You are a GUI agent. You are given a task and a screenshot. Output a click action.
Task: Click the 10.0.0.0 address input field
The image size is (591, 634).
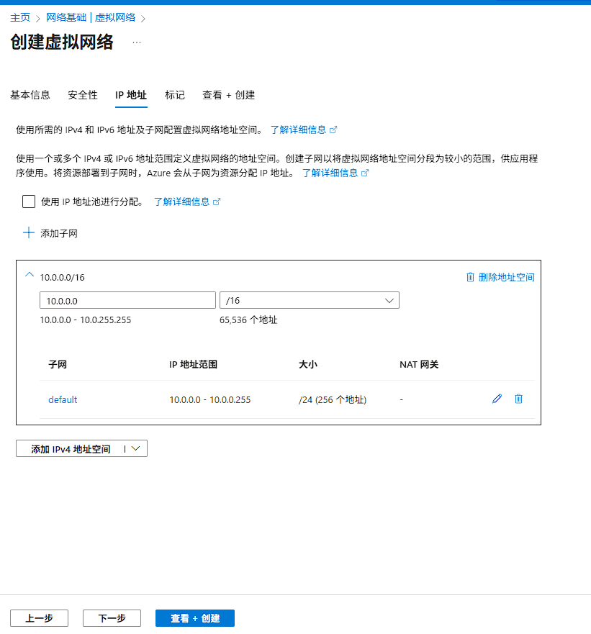[x=127, y=300]
